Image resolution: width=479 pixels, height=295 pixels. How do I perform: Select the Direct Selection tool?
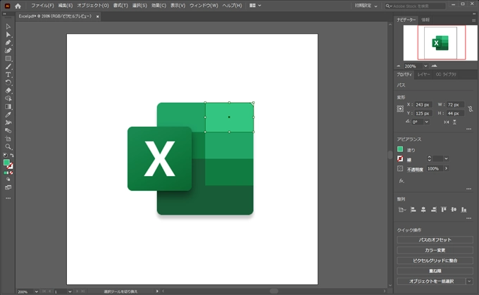pyautogui.click(x=8, y=34)
